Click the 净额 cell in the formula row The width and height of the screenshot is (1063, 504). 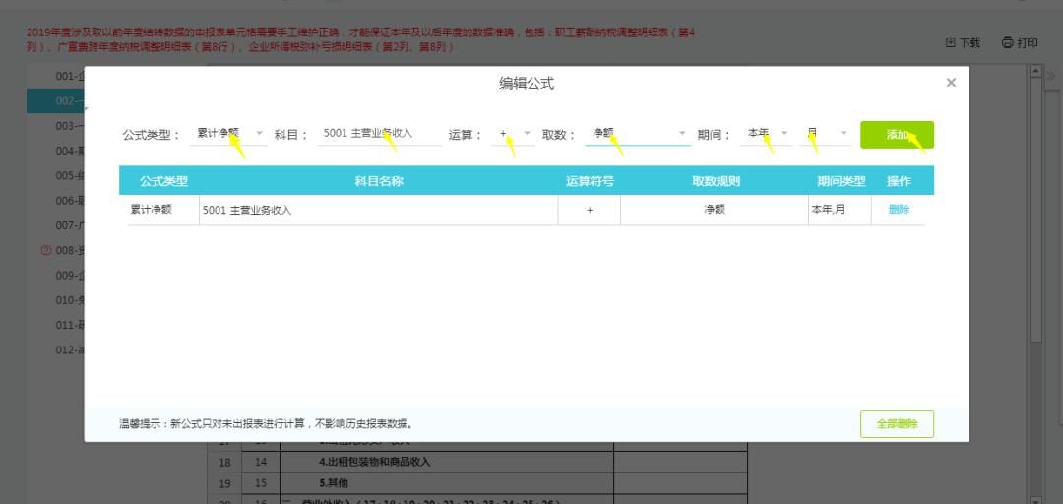click(x=714, y=210)
